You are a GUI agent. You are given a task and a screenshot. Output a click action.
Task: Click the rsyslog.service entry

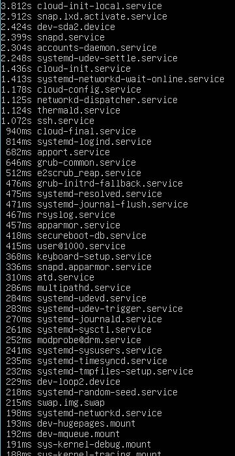pyautogui.click(x=61, y=215)
